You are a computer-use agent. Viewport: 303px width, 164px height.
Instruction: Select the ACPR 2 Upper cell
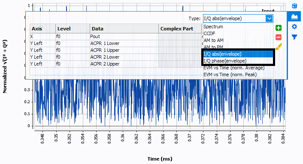124,64
